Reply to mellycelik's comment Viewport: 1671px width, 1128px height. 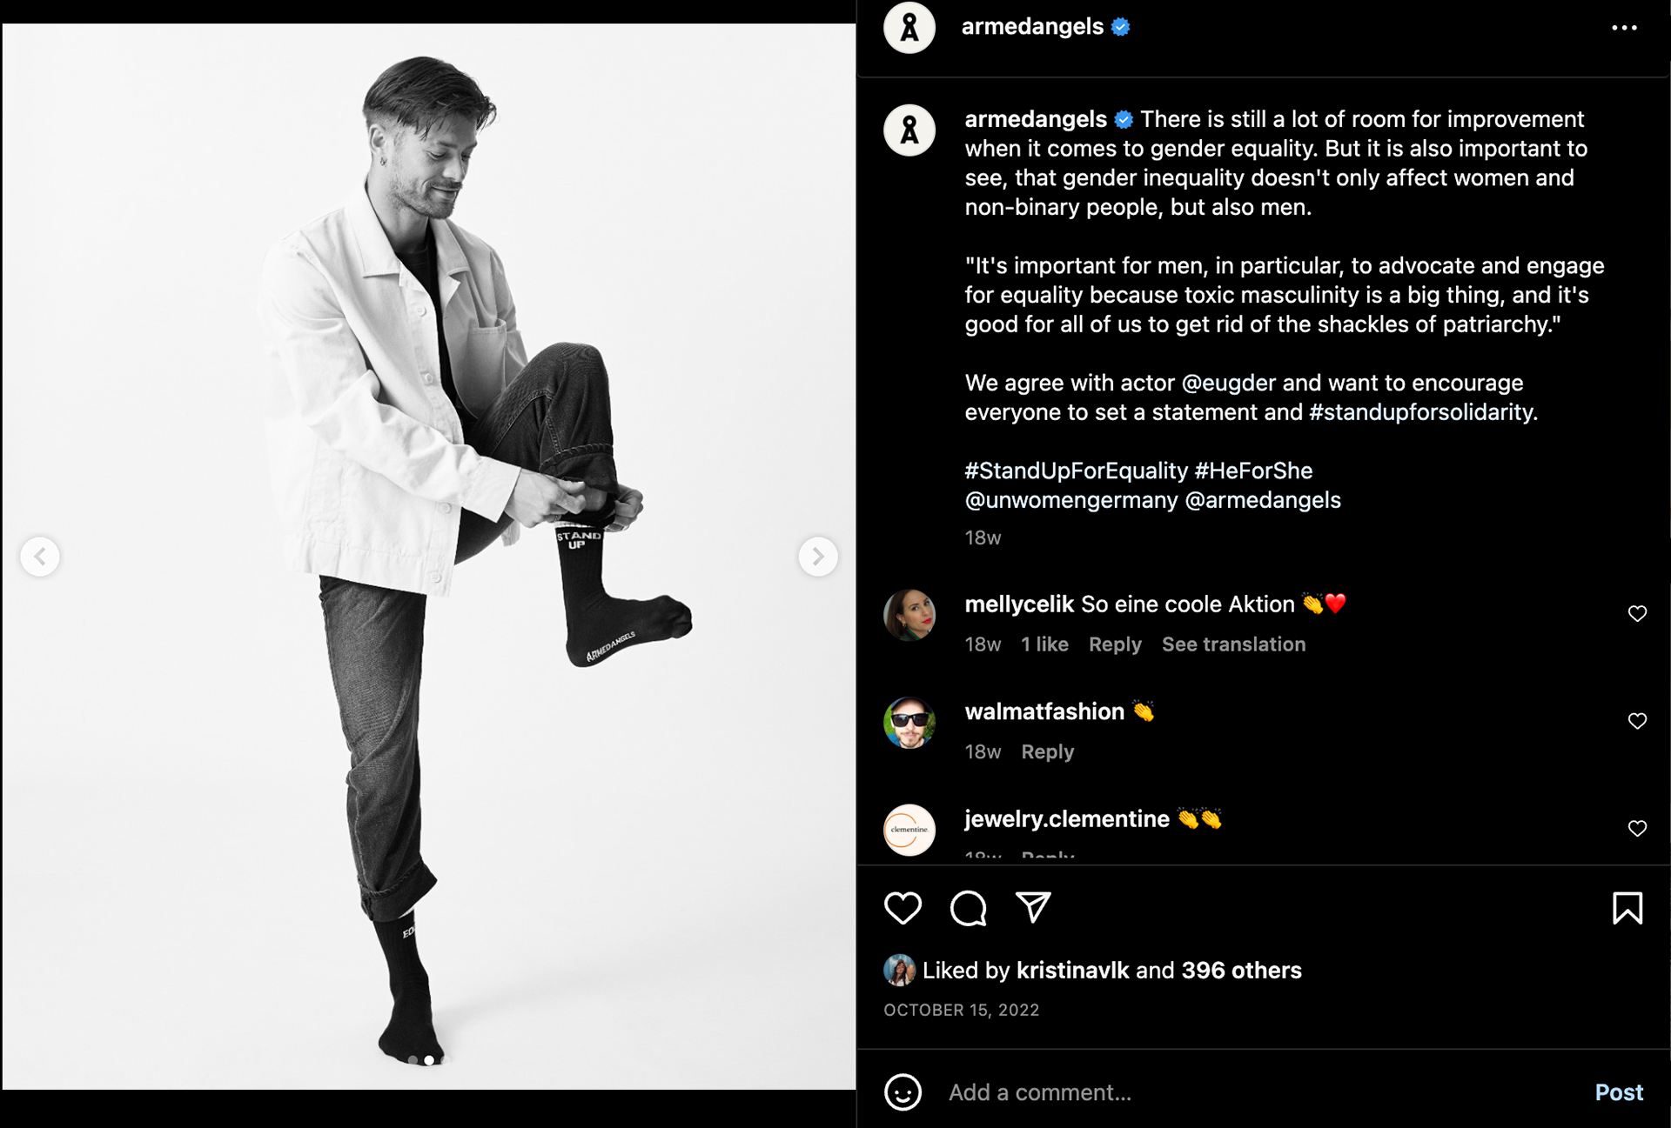1115,644
